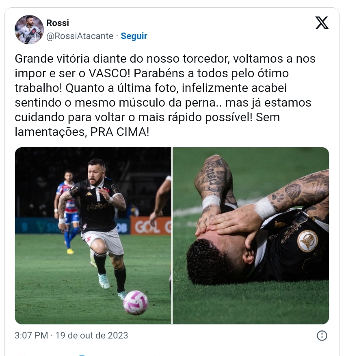This screenshot has width=346, height=356.
Task: Click the blurred player in the striped shirt
Action: [66, 211]
